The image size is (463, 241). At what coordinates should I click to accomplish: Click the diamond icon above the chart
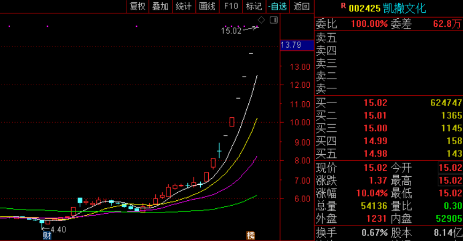(x=261, y=20)
